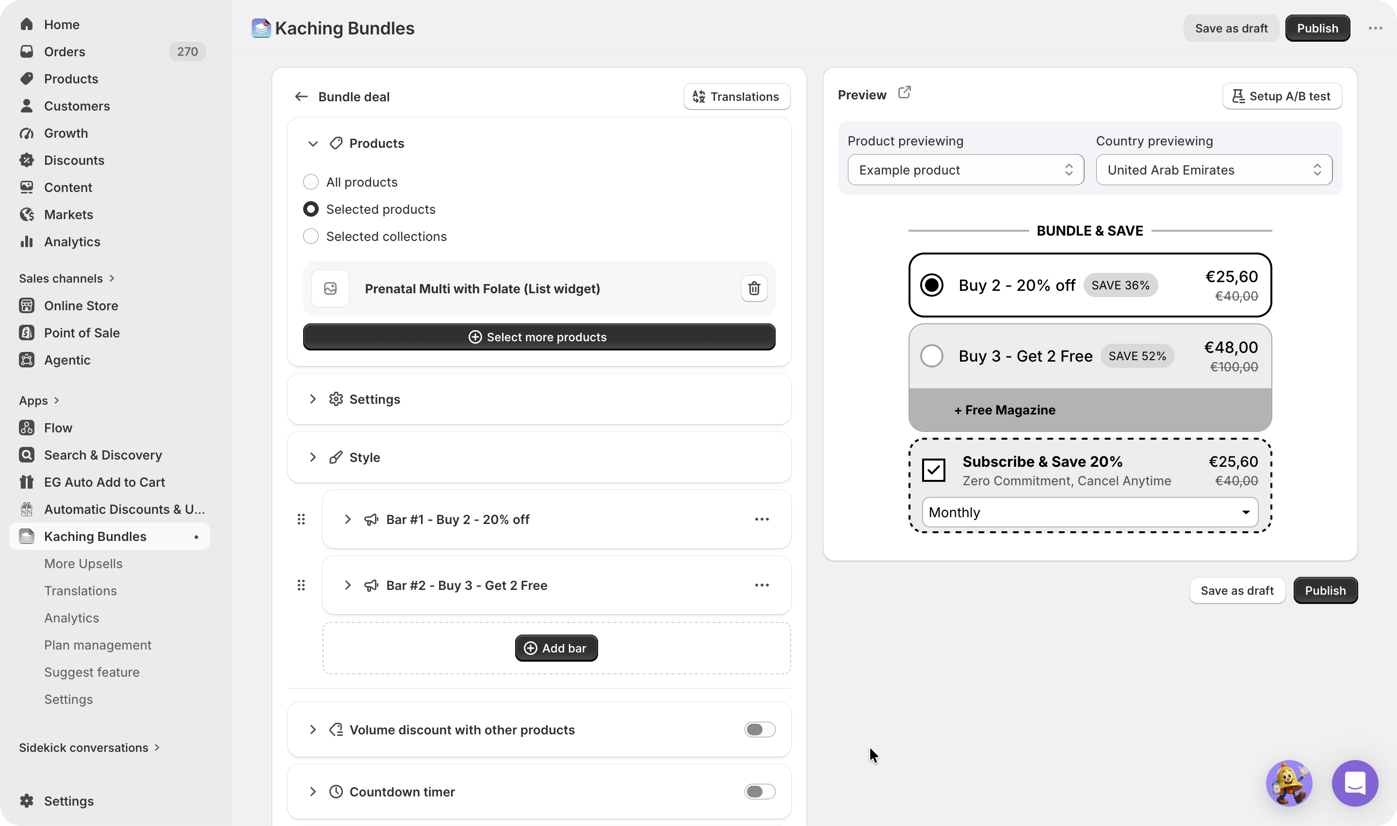Uncheck the Subscribe & Save 20% checkbox
The height and width of the screenshot is (826, 1397).
[934, 470]
